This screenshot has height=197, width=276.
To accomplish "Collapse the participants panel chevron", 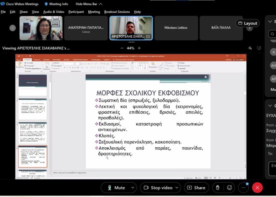I will pyautogui.click(x=270, y=22).
